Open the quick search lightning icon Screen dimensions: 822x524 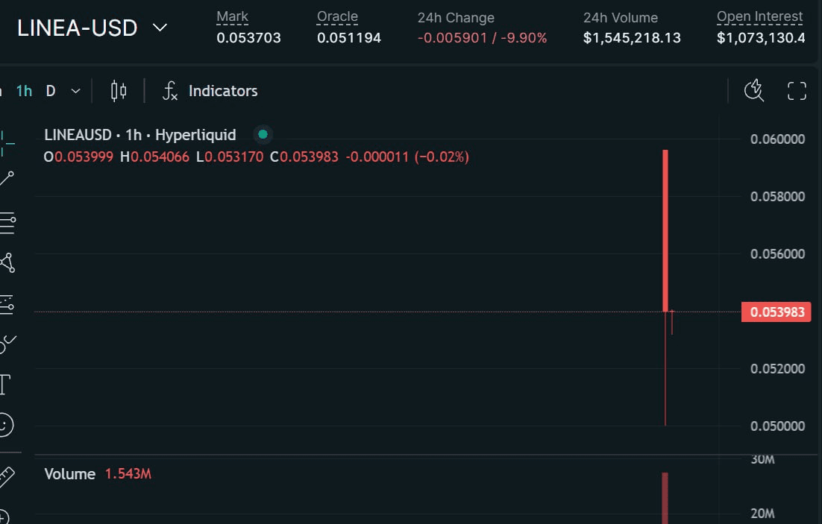(x=754, y=91)
